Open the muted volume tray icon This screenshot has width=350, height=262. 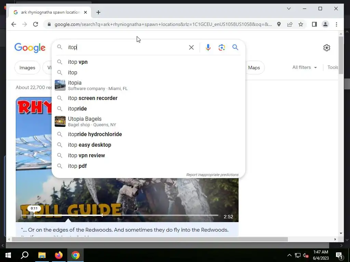tap(306, 255)
